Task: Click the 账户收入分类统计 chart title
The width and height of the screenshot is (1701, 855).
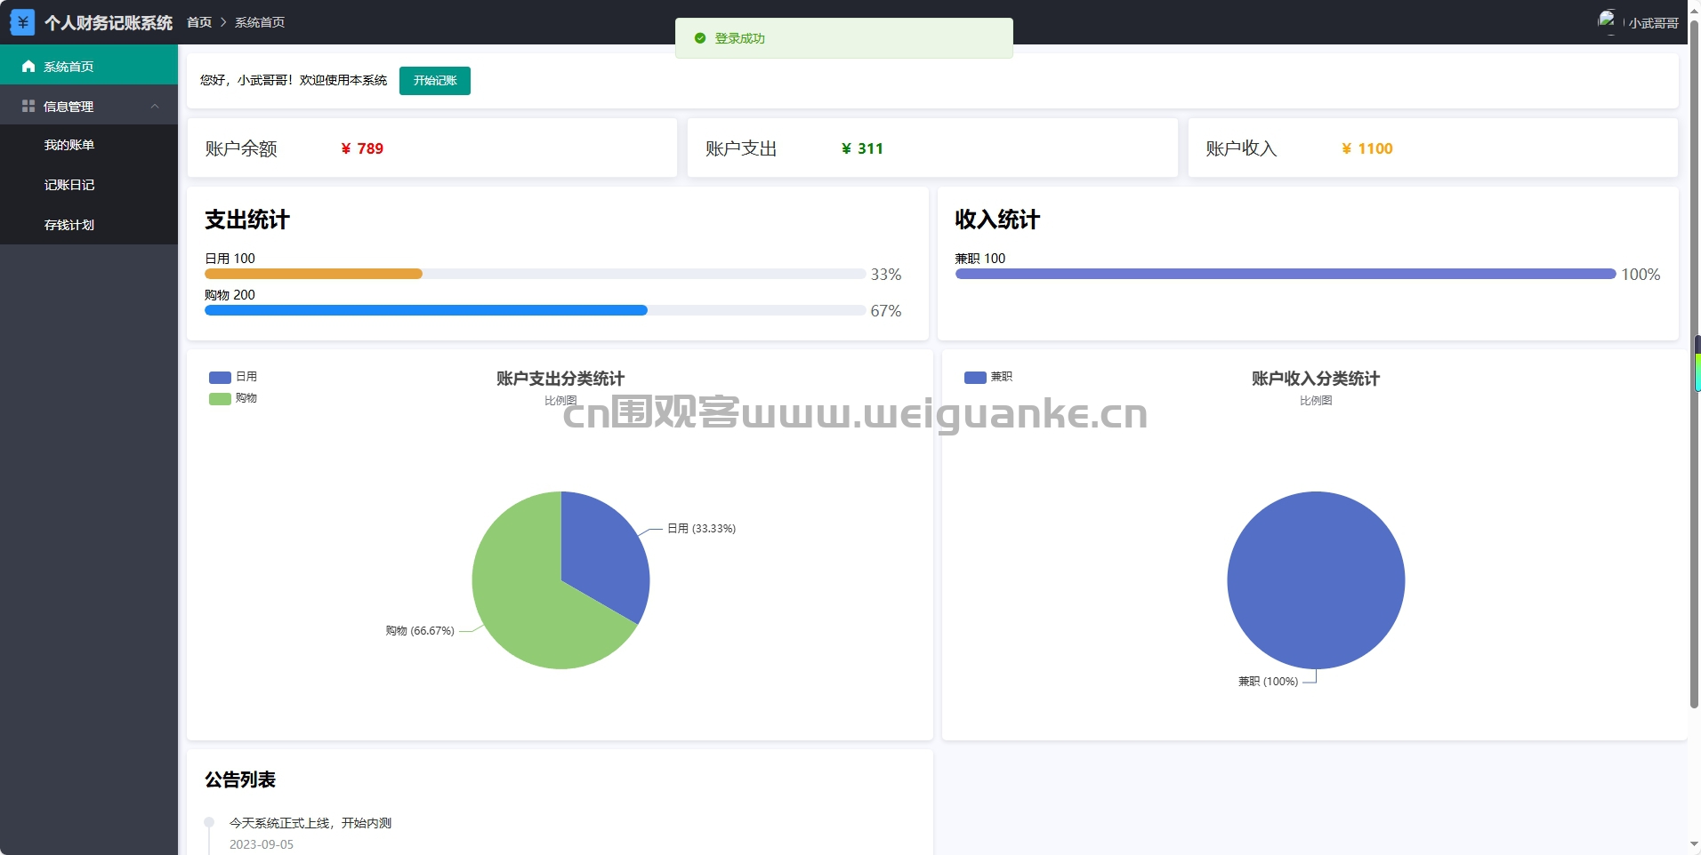Action: pyautogui.click(x=1316, y=379)
